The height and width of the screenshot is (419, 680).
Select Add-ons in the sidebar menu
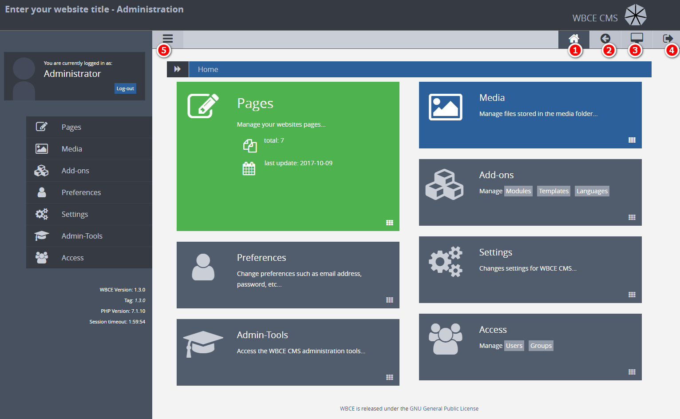click(89, 171)
